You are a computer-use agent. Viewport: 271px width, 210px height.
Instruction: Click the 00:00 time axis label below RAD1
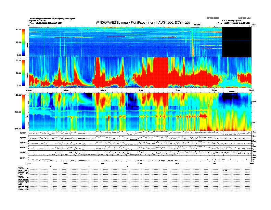click(x=29, y=90)
